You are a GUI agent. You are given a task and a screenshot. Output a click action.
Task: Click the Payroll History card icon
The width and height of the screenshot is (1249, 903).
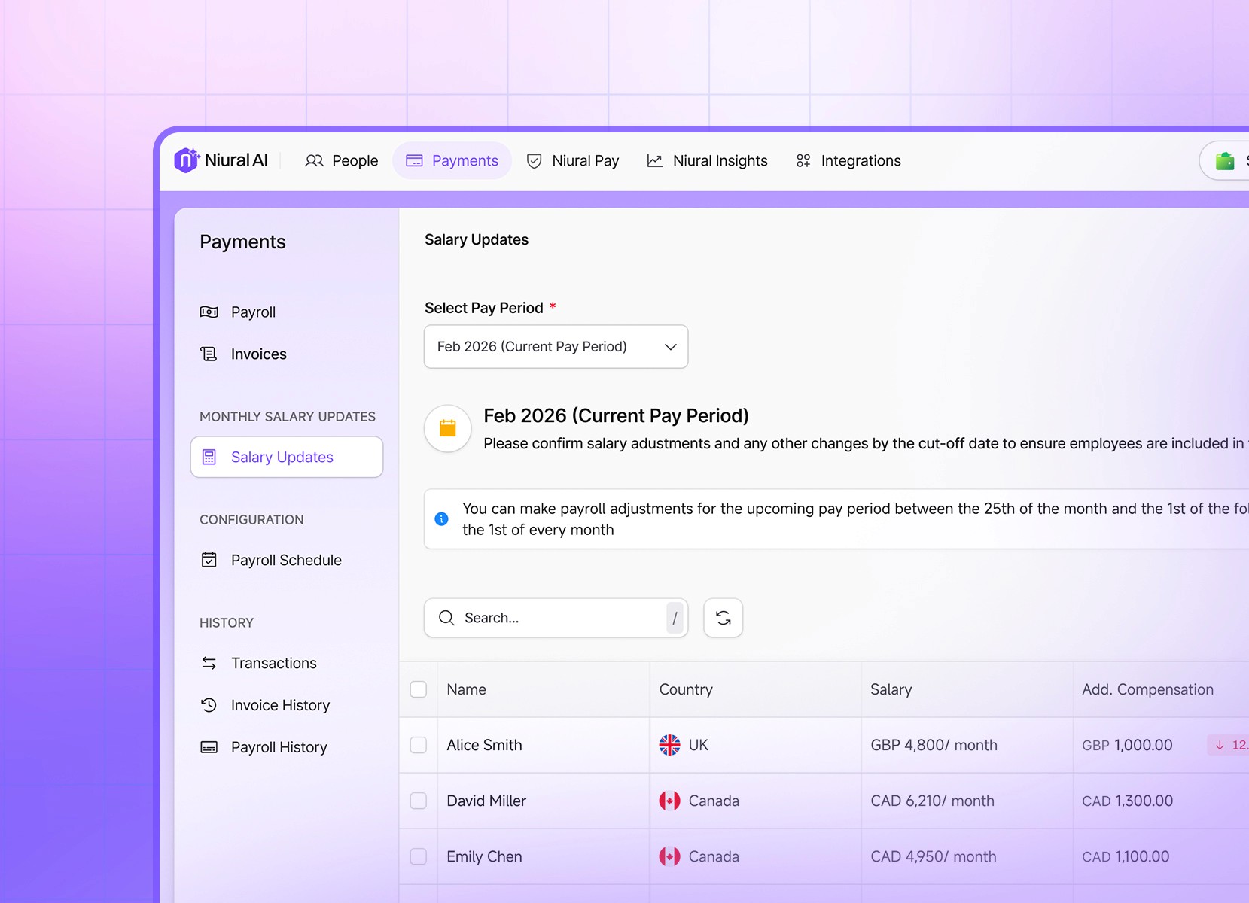[209, 747]
